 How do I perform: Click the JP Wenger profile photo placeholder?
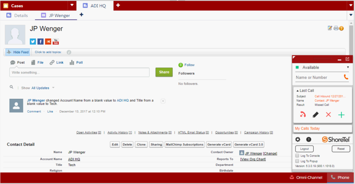click(15, 34)
